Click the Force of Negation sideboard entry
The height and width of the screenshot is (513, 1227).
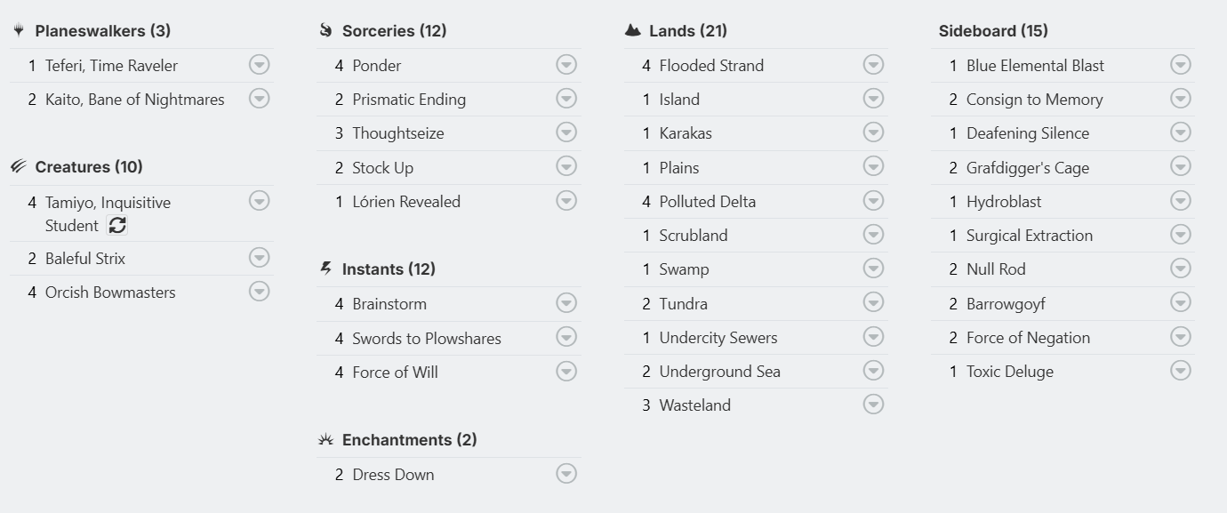pos(1028,338)
